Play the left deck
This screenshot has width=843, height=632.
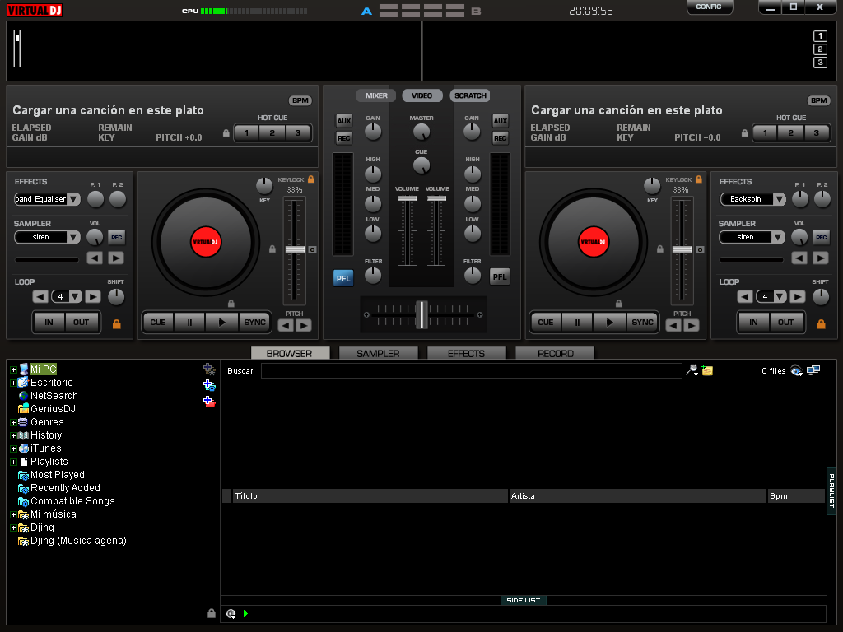[x=222, y=323]
